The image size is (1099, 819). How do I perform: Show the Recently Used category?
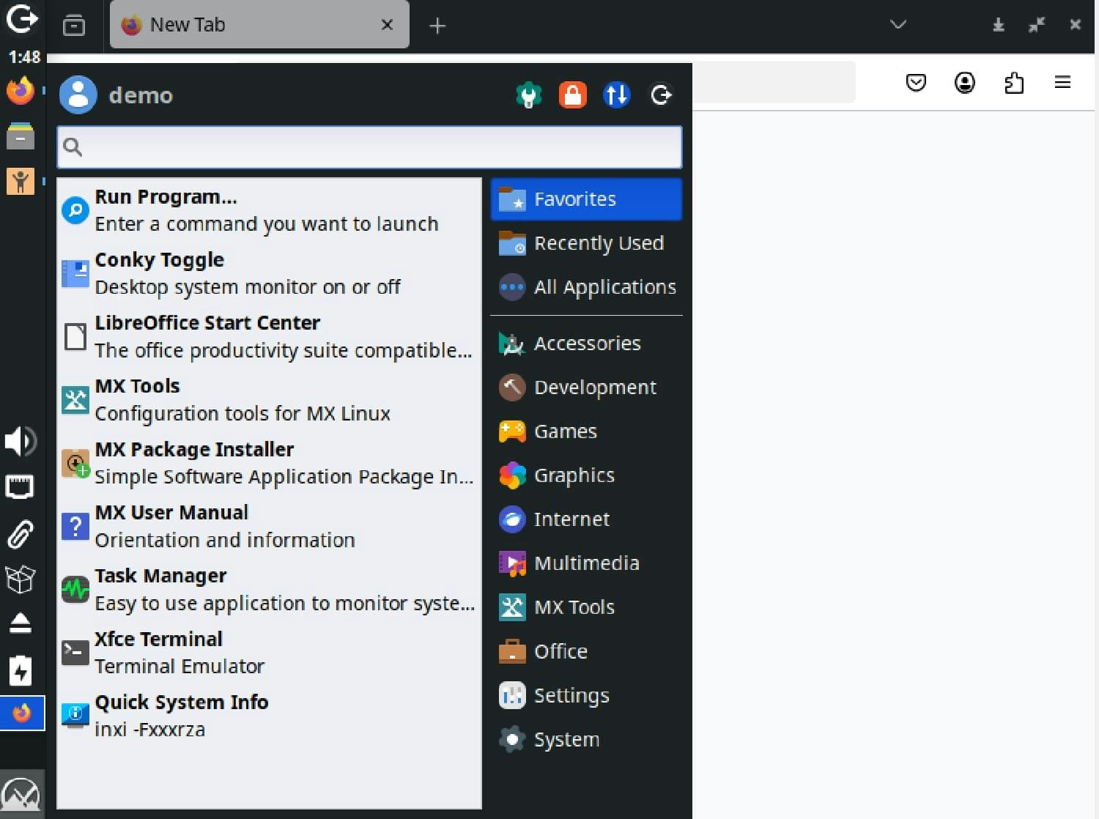tap(586, 243)
